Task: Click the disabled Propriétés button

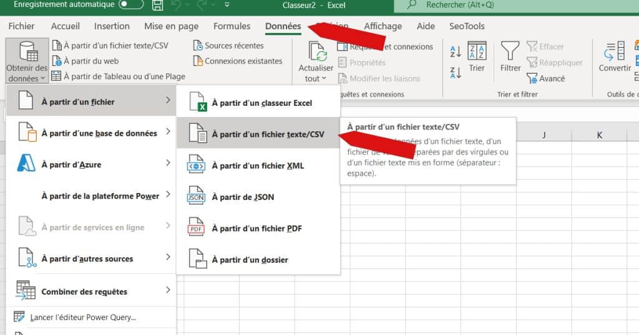Action: click(361, 63)
